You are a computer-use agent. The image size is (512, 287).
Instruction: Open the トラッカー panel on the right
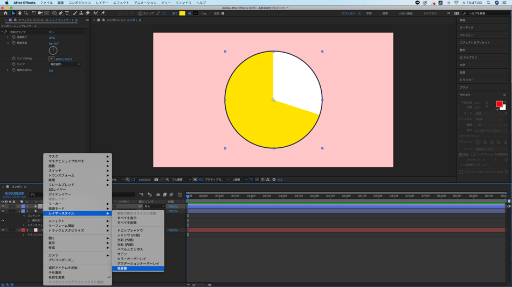click(x=466, y=80)
